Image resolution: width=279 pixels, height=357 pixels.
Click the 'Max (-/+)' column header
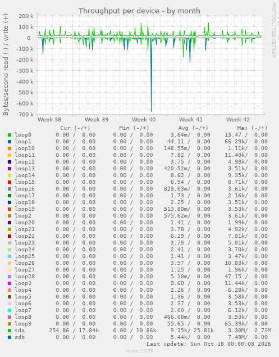(x=253, y=128)
